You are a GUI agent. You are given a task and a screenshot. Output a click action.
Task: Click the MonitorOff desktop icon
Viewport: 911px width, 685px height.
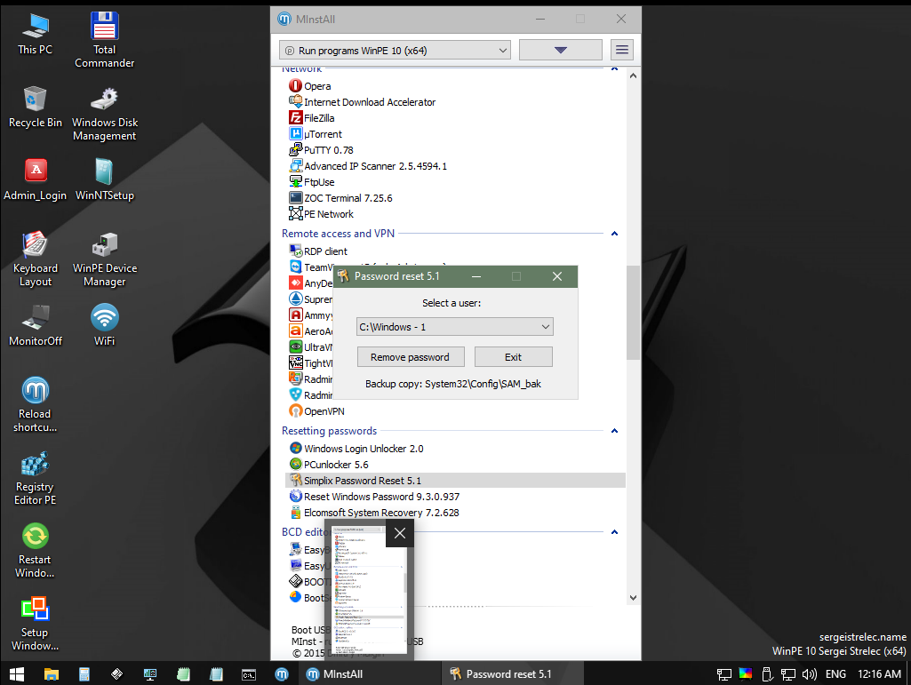point(36,325)
